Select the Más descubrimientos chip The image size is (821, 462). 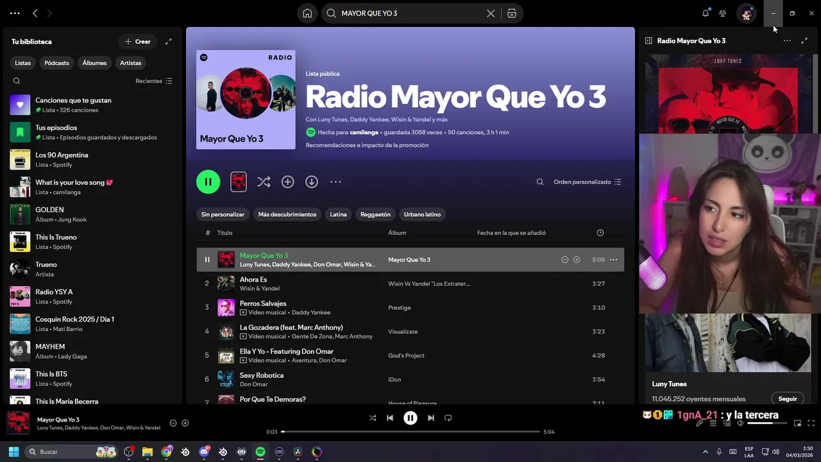[287, 214]
